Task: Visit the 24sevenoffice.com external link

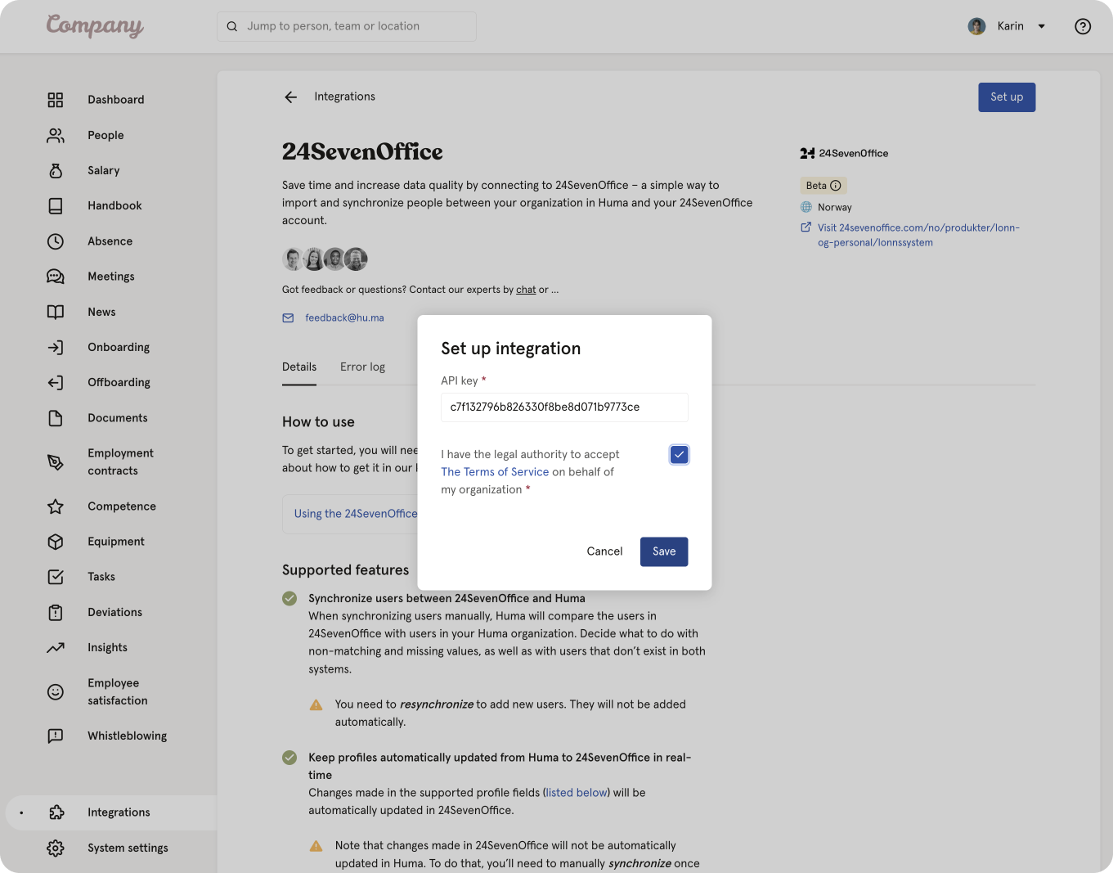Action: [918, 236]
